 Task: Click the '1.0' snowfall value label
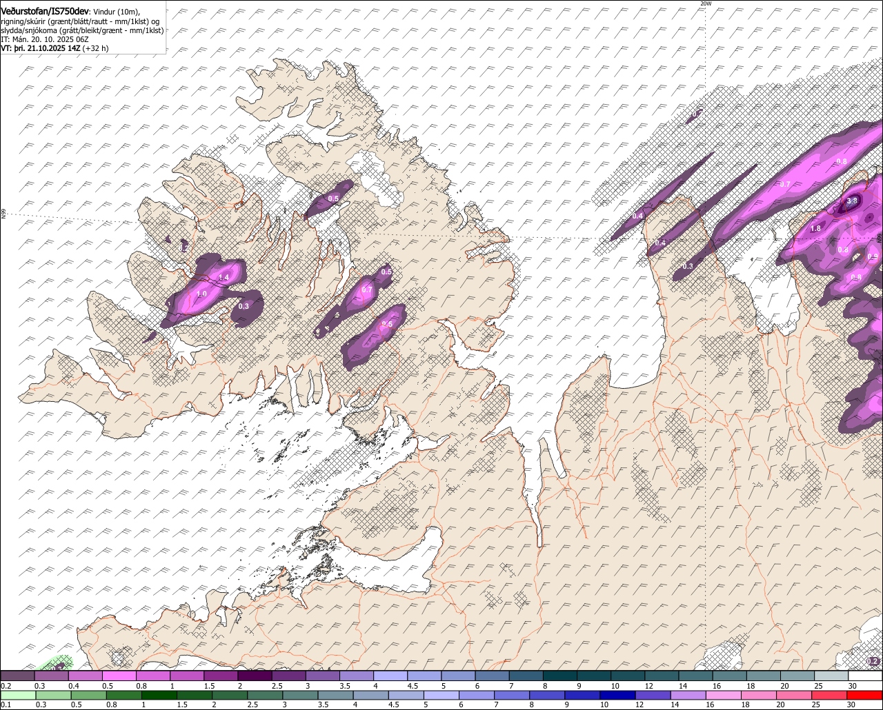[201, 294]
